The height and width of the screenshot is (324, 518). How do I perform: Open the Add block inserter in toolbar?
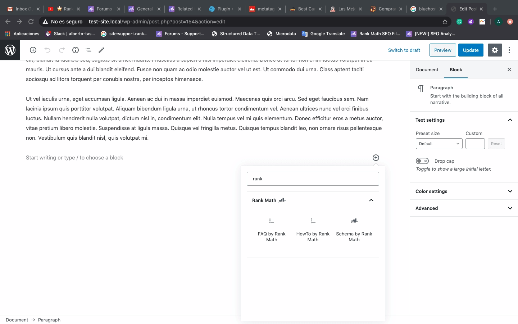pos(33,50)
